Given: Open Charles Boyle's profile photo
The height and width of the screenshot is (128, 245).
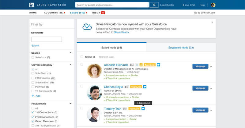Looking at the screenshot, I should point(94,93).
